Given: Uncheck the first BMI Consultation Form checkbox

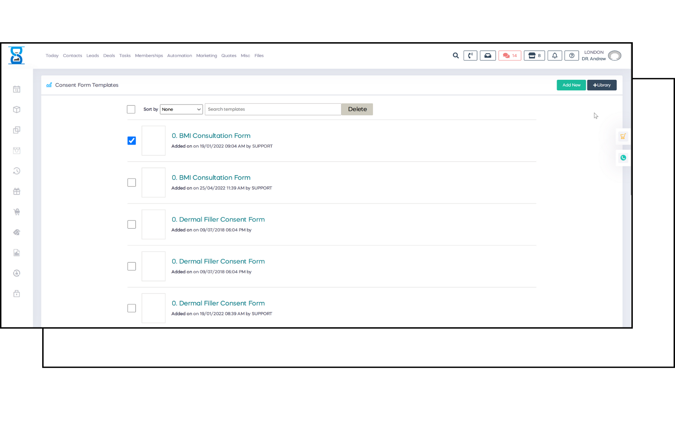Looking at the screenshot, I should pyautogui.click(x=131, y=141).
